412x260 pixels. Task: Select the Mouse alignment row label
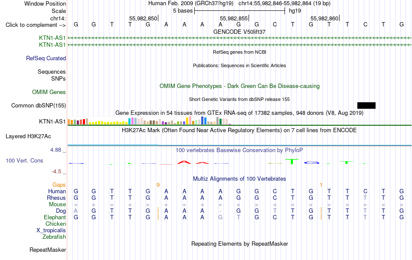pos(57,205)
